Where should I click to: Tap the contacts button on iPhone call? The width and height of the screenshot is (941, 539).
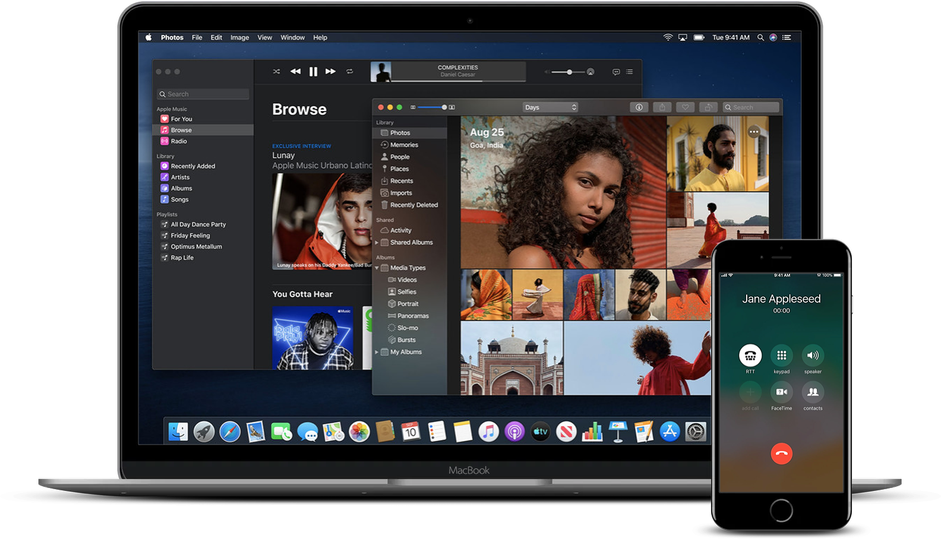(813, 392)
